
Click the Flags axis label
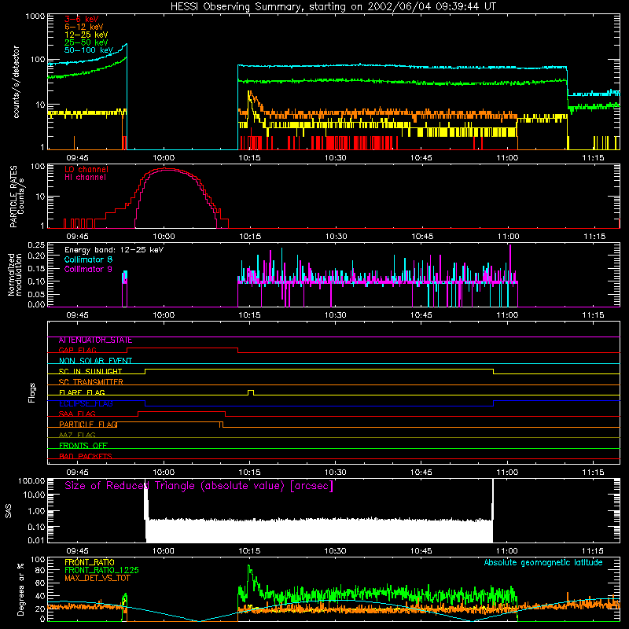tap(32, 392)
